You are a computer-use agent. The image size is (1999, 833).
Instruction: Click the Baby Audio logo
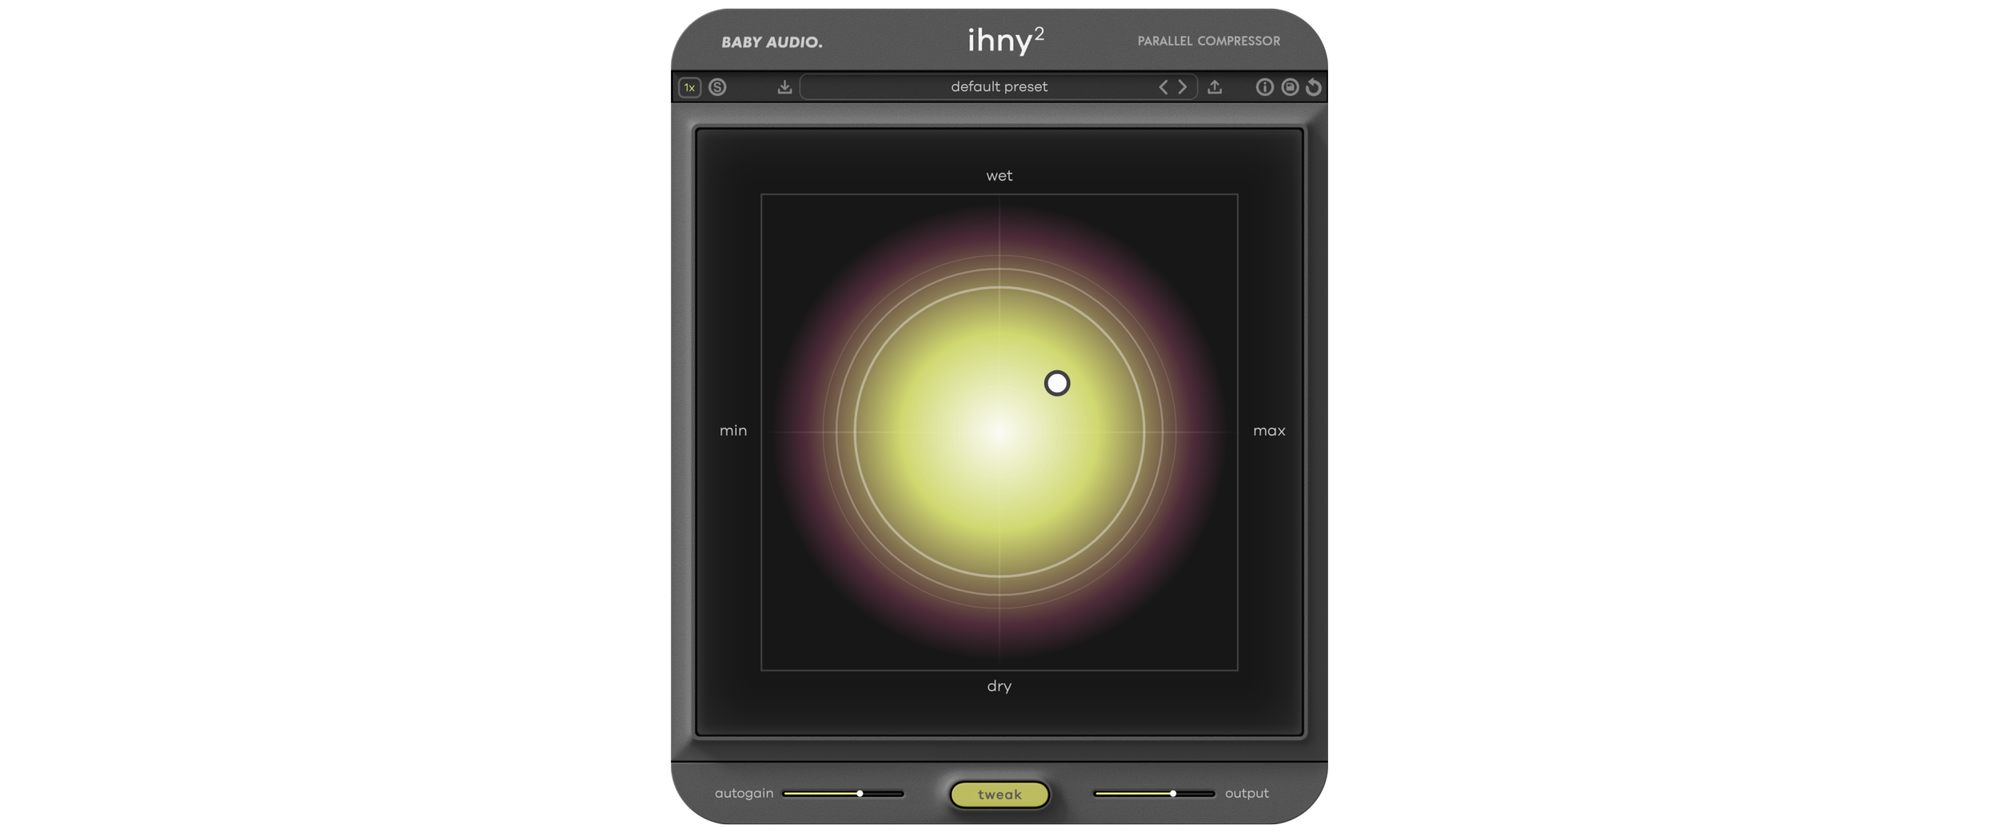click(772, 42)
